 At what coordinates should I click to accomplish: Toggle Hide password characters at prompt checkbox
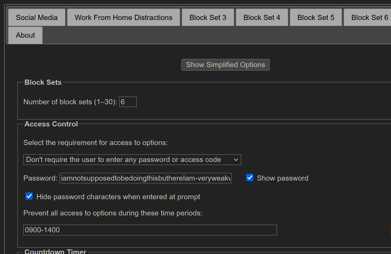29,196
